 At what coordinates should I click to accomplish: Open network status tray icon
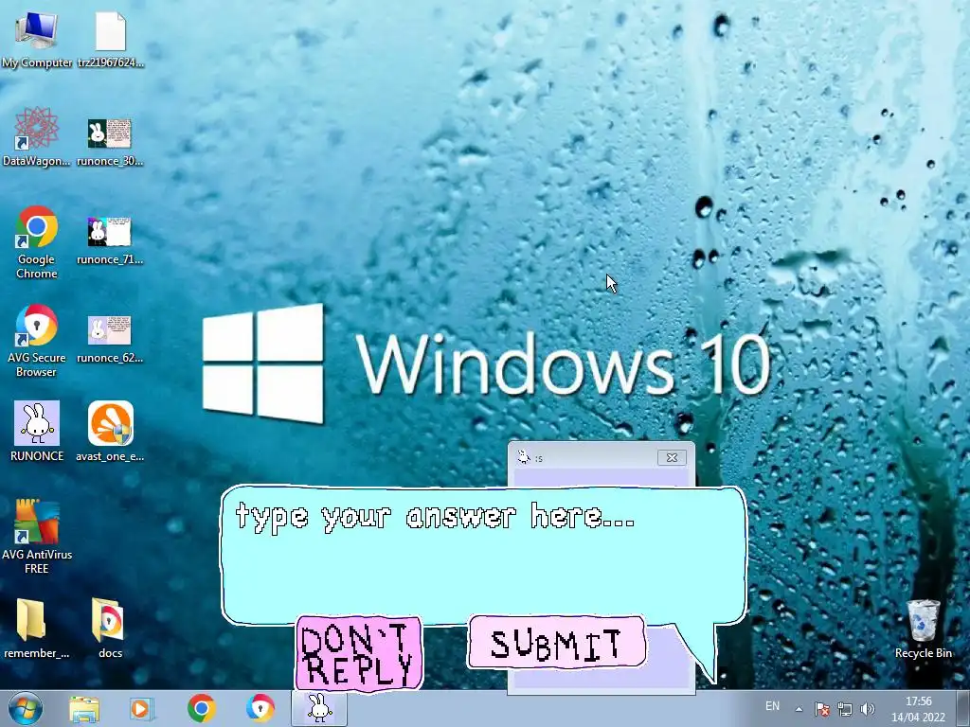coord(844,709)
